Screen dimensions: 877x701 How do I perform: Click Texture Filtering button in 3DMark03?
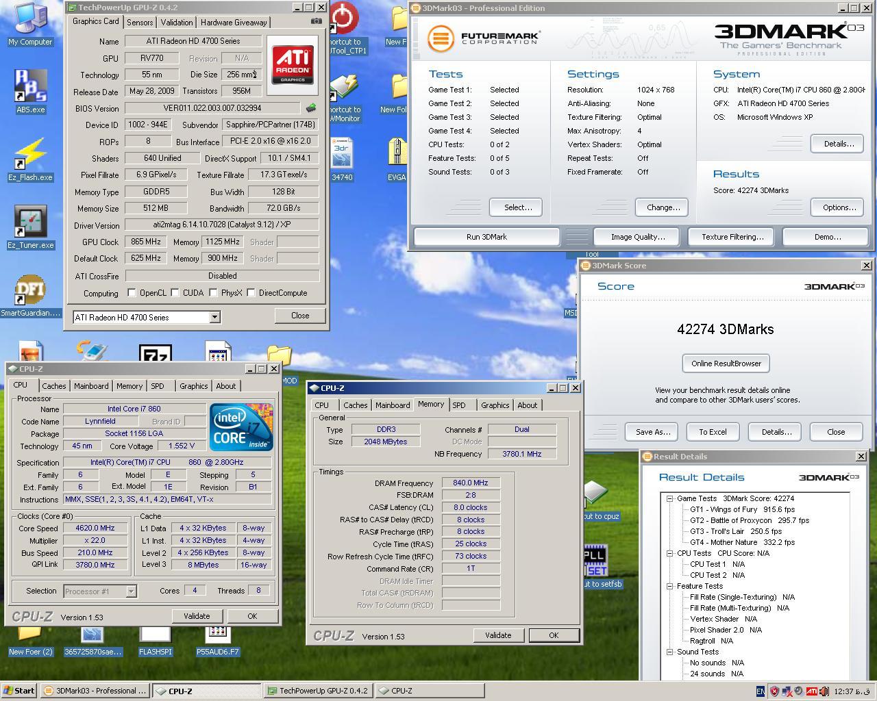pyautogui.click(x=732, y=237)
